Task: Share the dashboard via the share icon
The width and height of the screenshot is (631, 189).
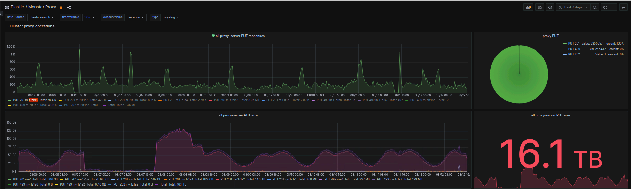Action: tap(69, 7)
